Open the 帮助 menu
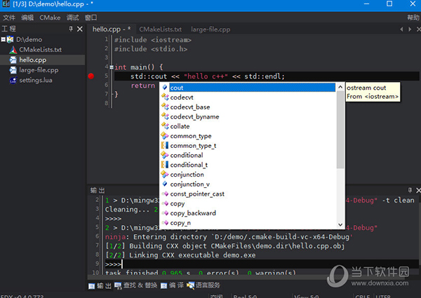Screen dimensions: 421x298 (x=413, y=18)
